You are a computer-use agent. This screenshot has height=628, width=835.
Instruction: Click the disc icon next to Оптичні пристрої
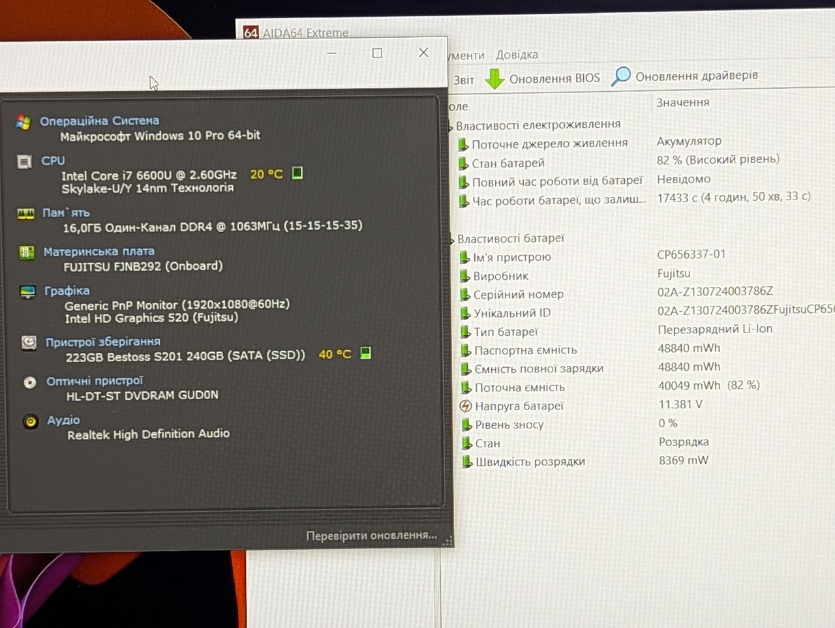30,382
